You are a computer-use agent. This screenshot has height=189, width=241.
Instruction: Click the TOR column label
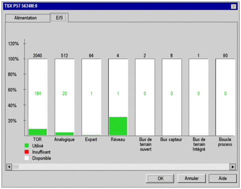click(x=37, y=139)
